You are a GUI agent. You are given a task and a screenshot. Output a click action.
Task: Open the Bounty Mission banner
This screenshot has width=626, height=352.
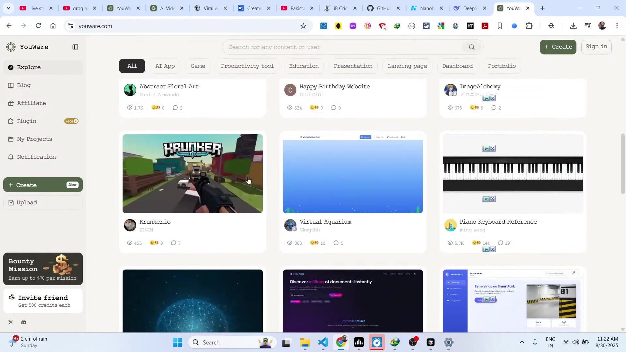pos(43,269)
